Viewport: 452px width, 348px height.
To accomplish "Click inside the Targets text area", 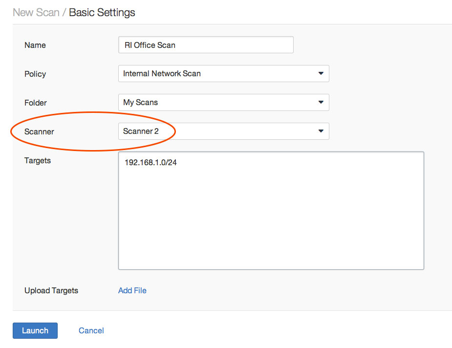I will (271, 211).
